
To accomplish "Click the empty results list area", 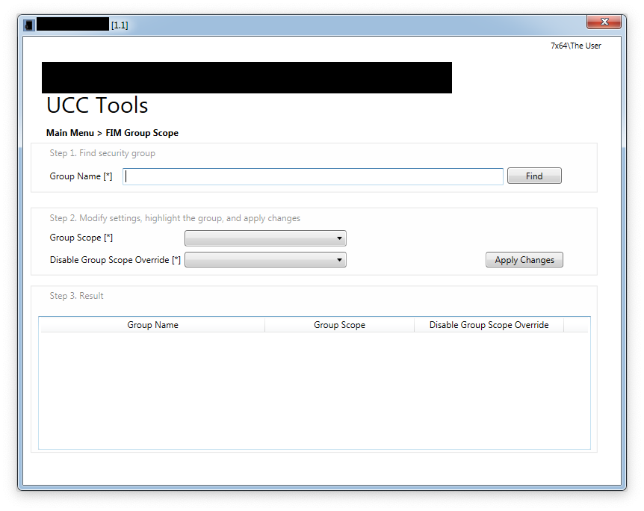I will click(314, 388).
